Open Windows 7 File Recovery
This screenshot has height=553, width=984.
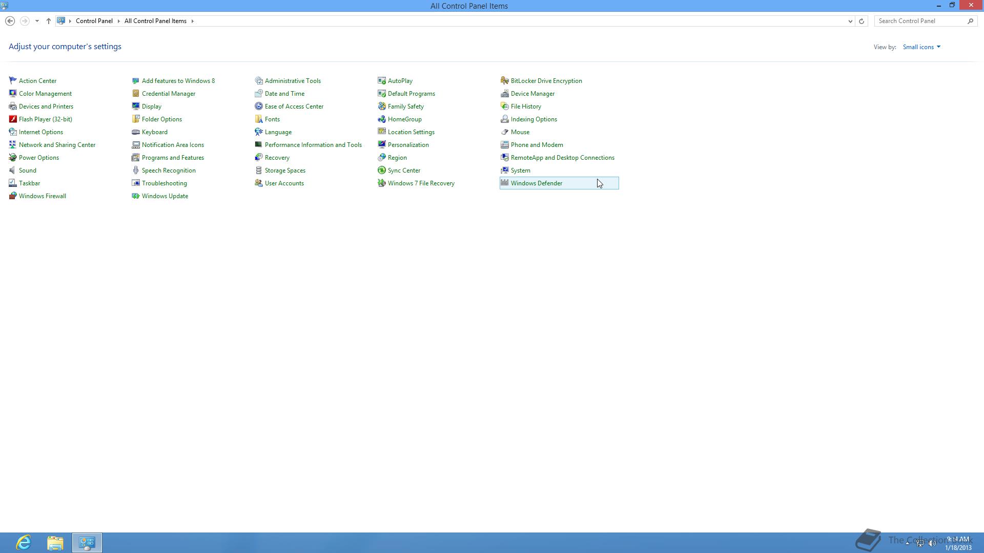point(421,183)
